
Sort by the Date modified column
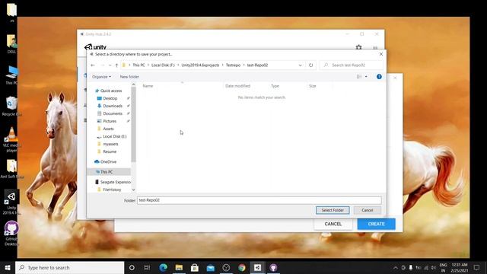237,86
